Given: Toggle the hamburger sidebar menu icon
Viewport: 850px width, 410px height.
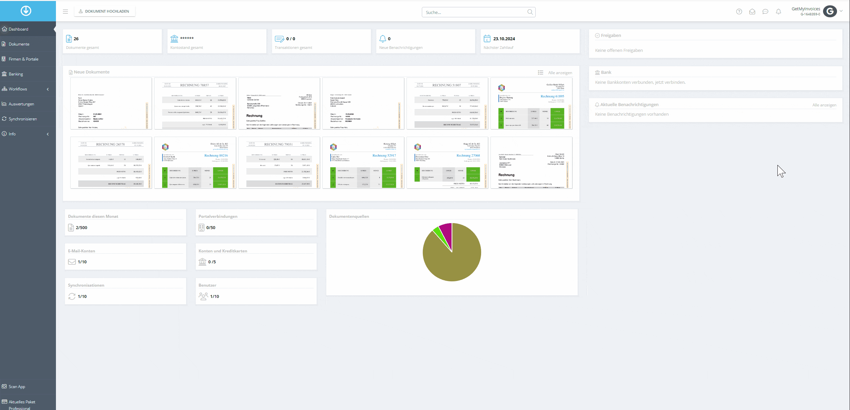Looking at the screenshot, I should pyautogui.click(x=65, y=12).
